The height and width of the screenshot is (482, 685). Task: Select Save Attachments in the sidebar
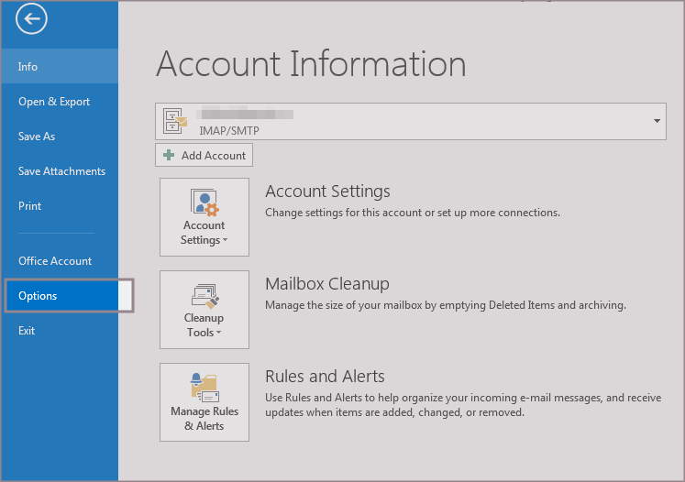pyautogui.click(x=61, y=171)
